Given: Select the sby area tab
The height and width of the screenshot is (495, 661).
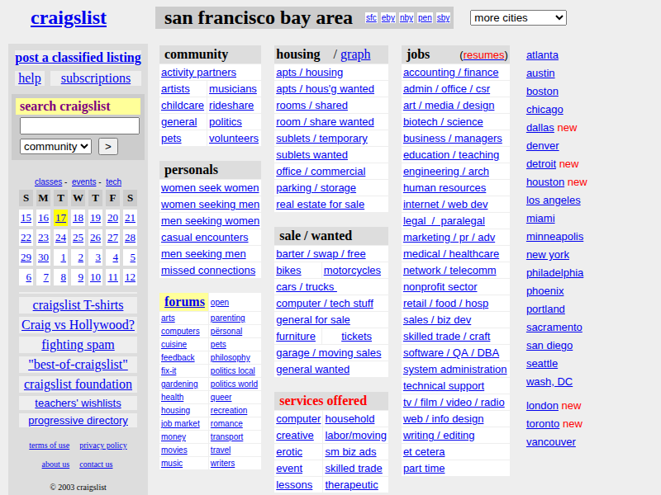Looking at the screenshot, I should tap(443, 17).
